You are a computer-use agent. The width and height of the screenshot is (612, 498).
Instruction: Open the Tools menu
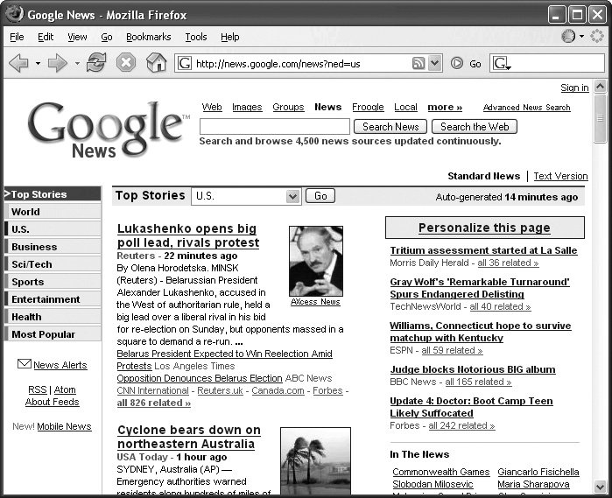click(195, 37)
